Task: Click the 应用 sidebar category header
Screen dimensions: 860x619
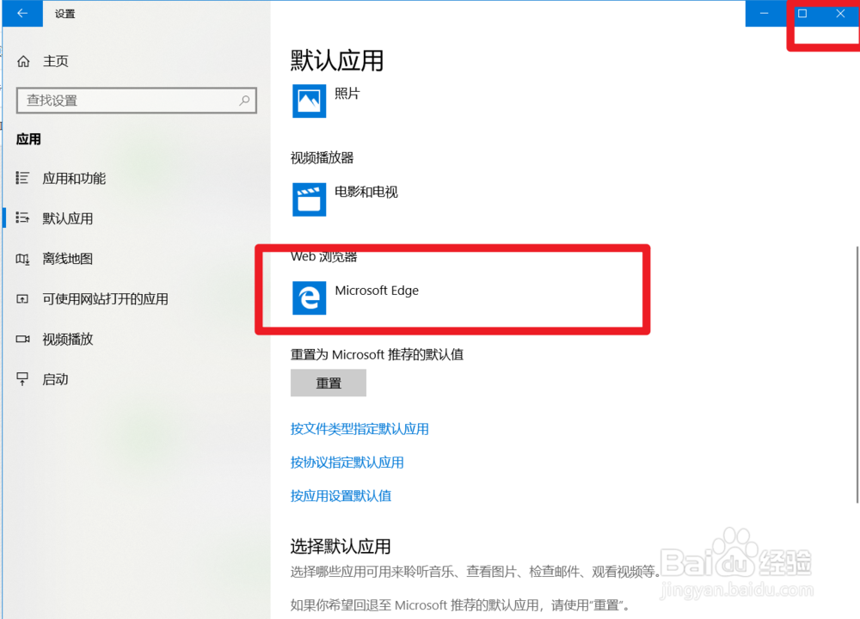Action: coord(28,139)
